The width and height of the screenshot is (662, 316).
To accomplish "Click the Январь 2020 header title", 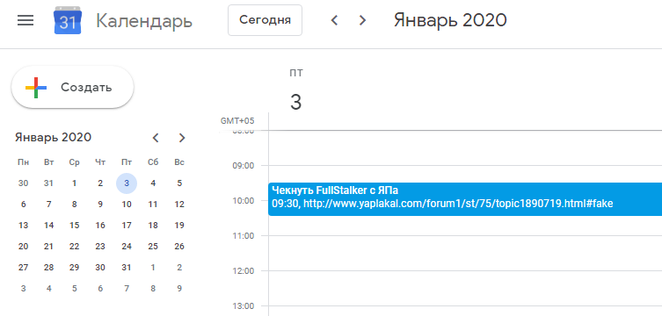I will pos(450,20).
